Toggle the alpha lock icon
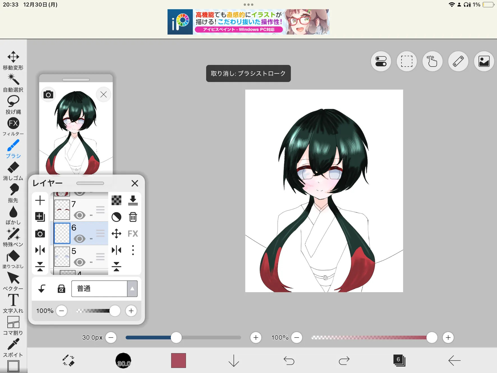 click(x=61, y=289)
